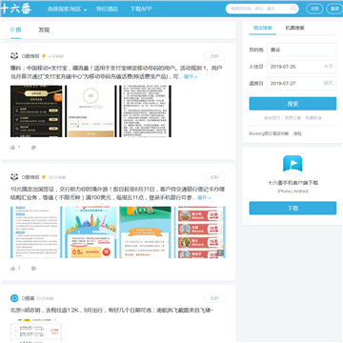Viewport: 343px width, 343px height.
Task: Click the blue flag app icon
Action: tap(293, 165)
